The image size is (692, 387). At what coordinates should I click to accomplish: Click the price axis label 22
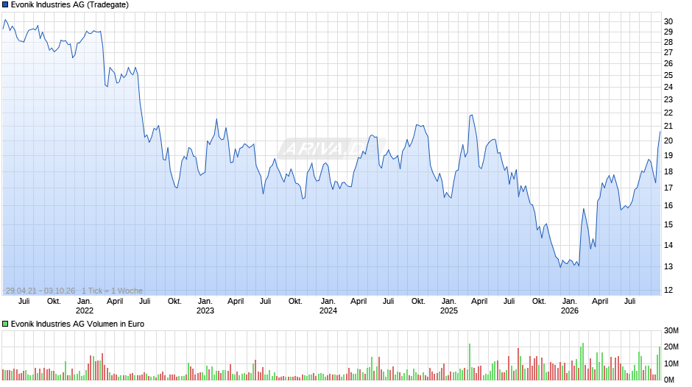point(668,113)
